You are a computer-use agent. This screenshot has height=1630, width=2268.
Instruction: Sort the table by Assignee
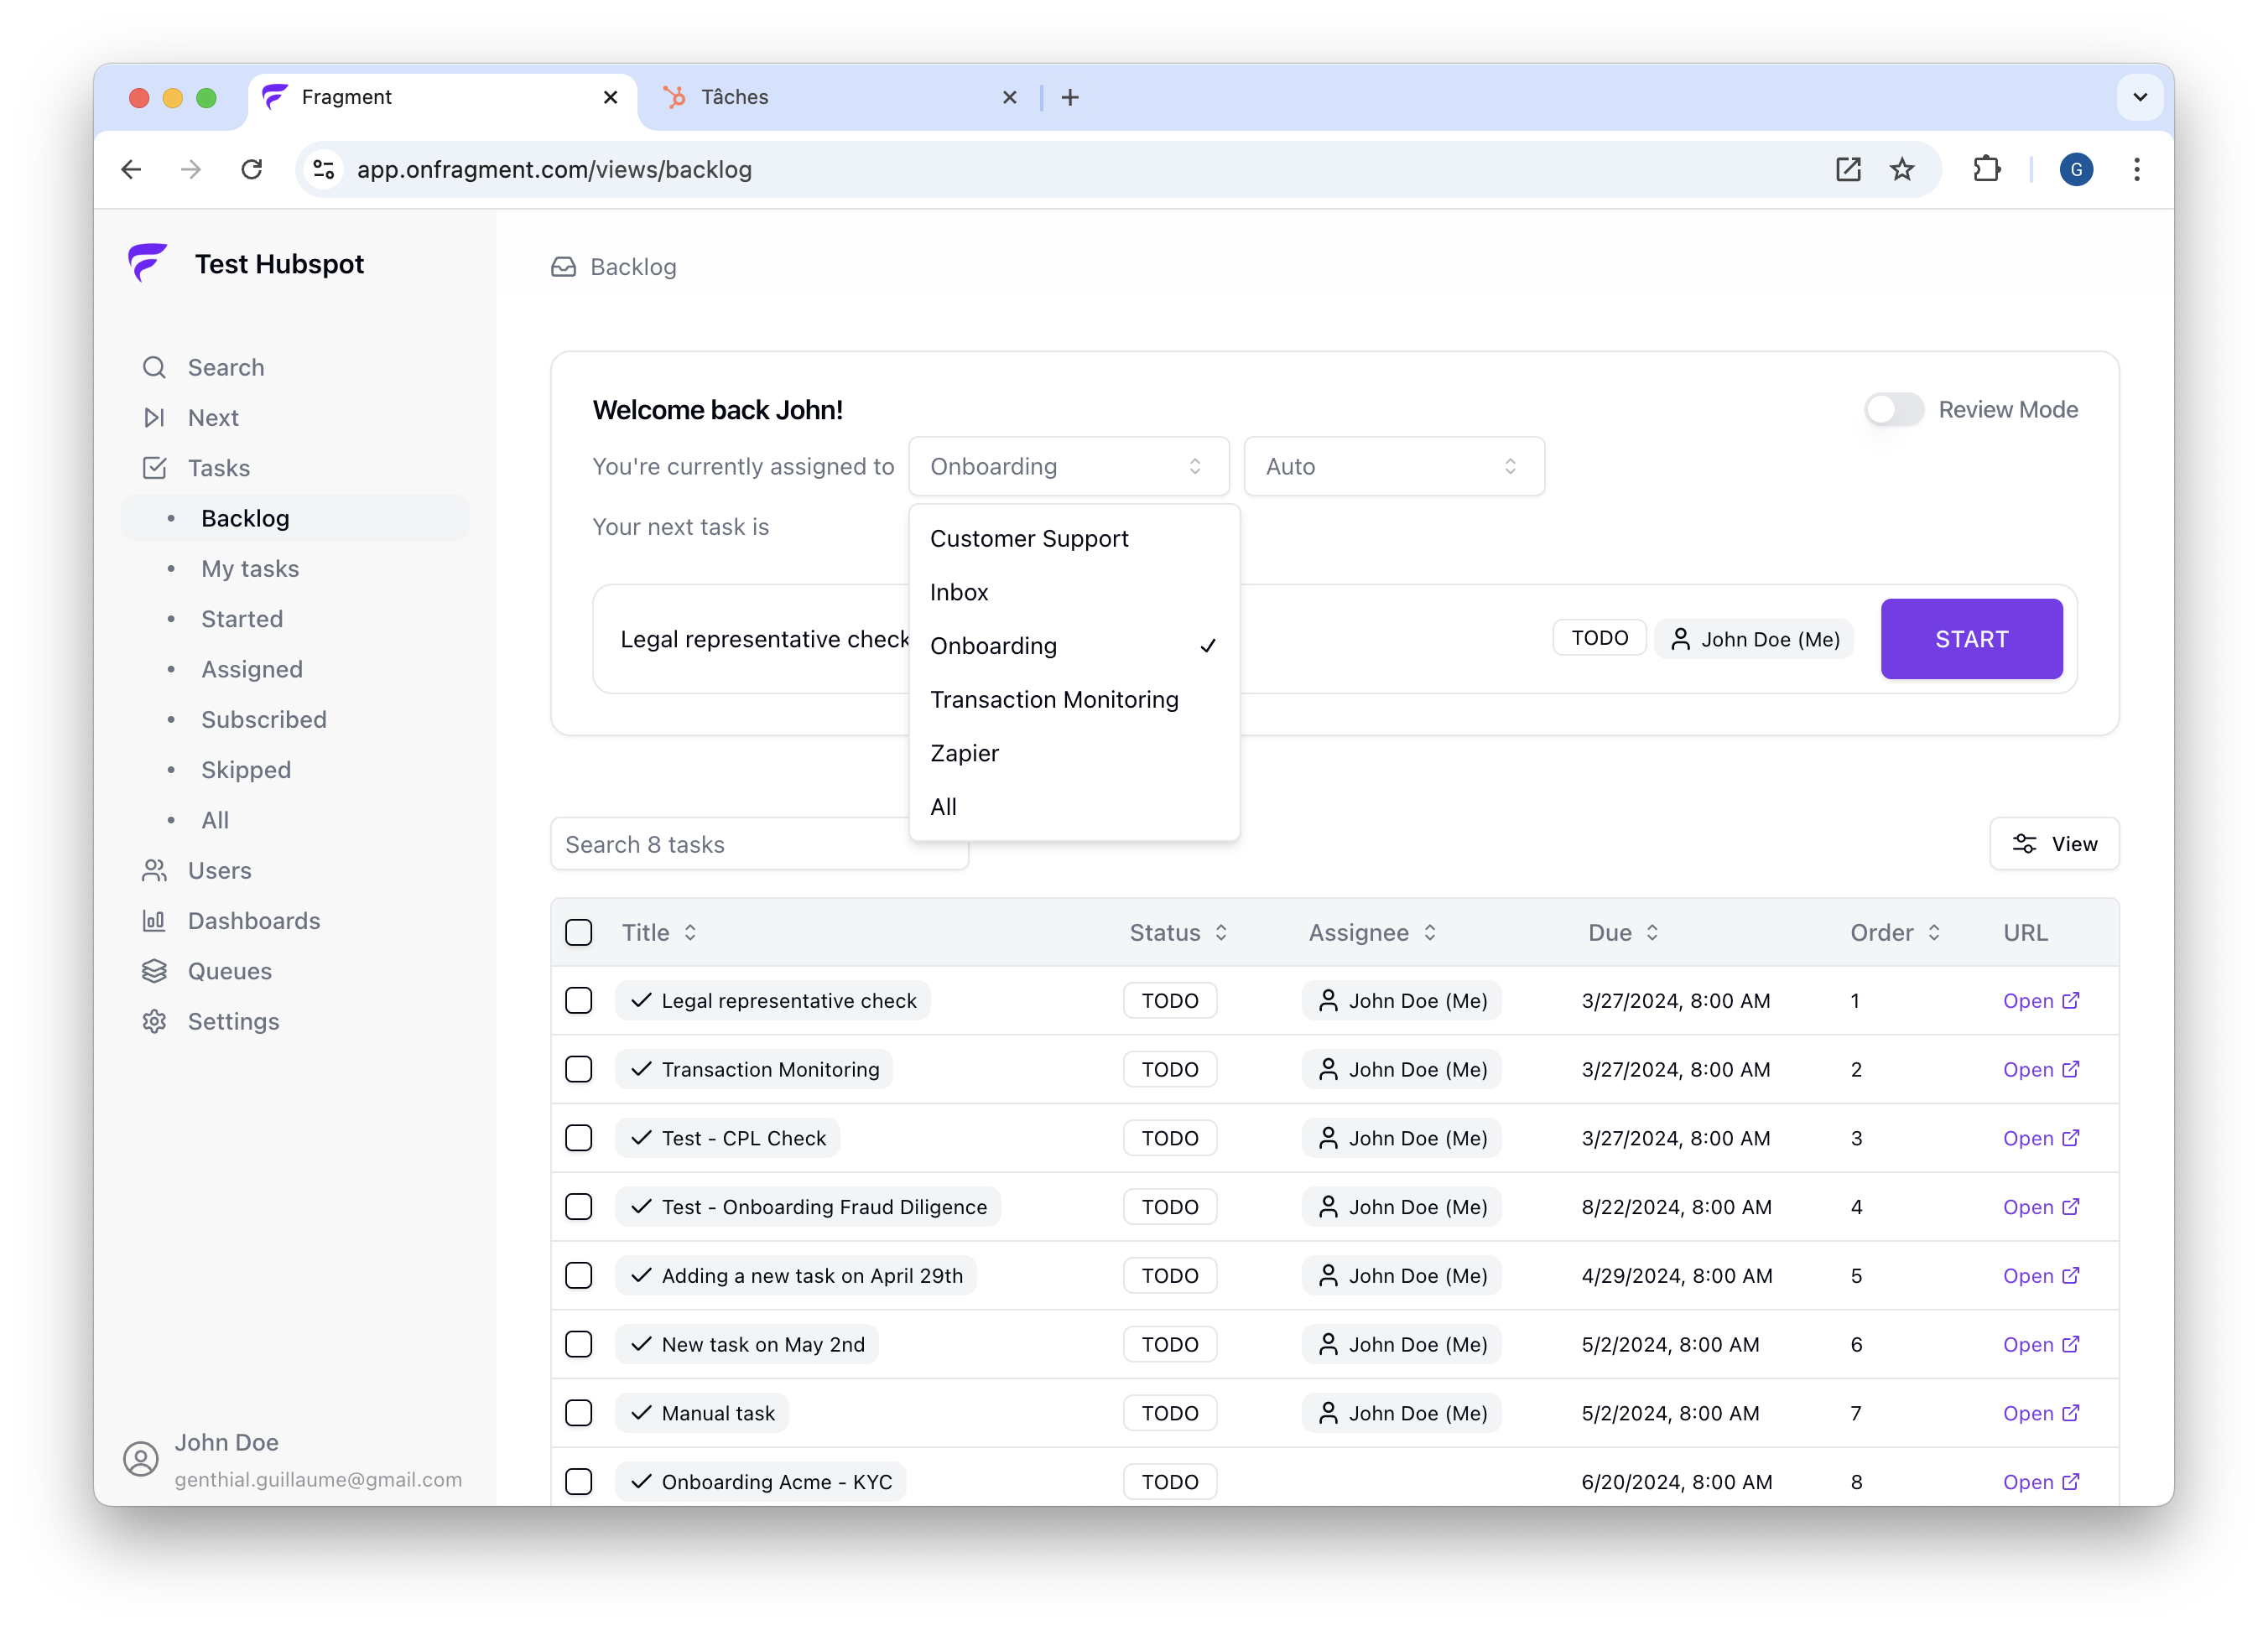point(1372,932)
